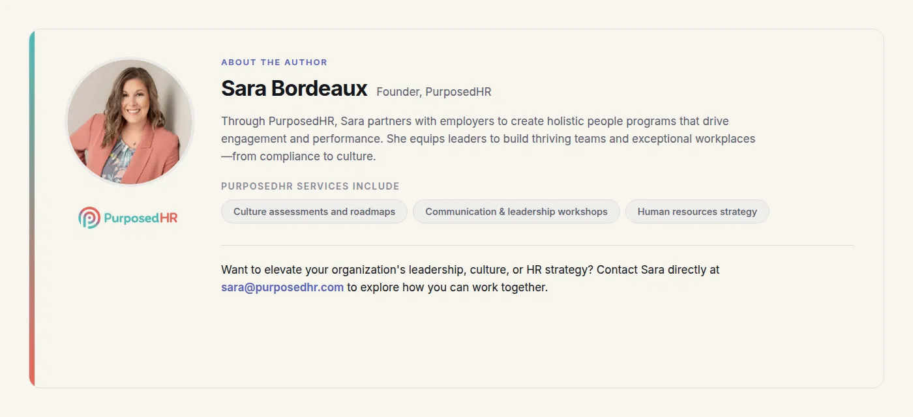Open the sara@purposedhr.com email link
Image resolution: width=913 pixels, height=417 pixels.
(282, 287)
